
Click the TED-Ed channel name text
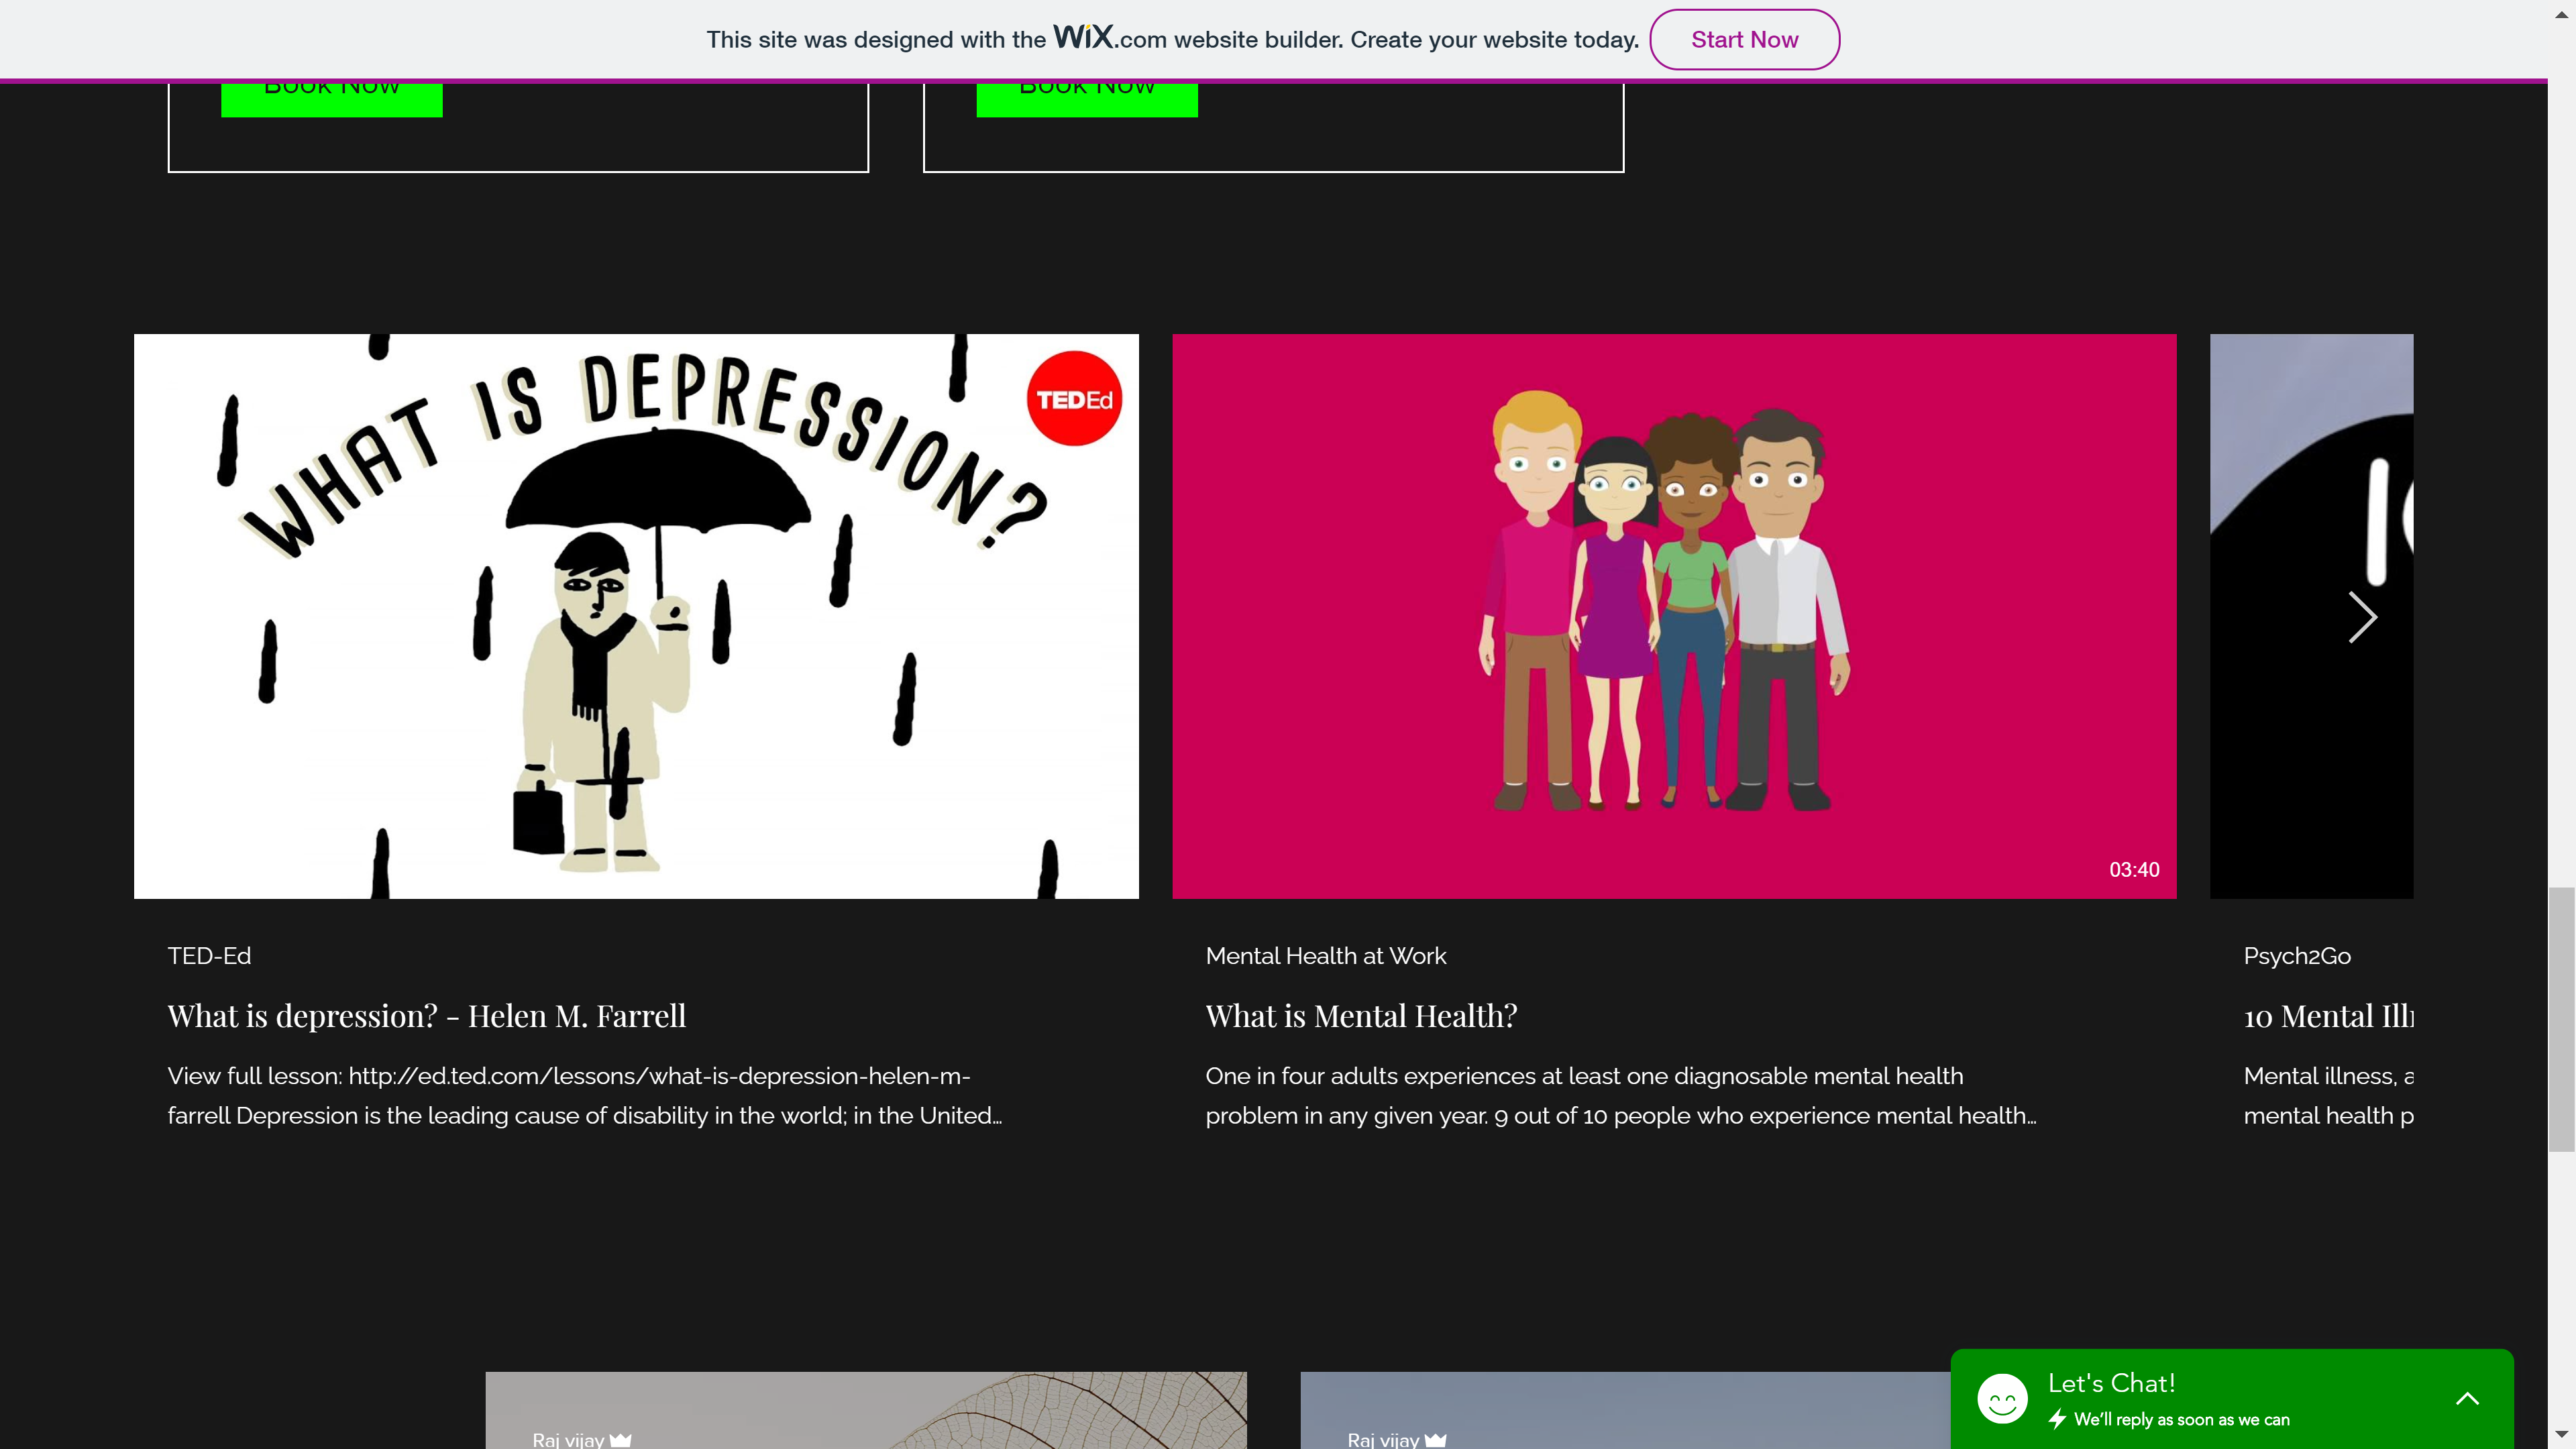[209, 955]
